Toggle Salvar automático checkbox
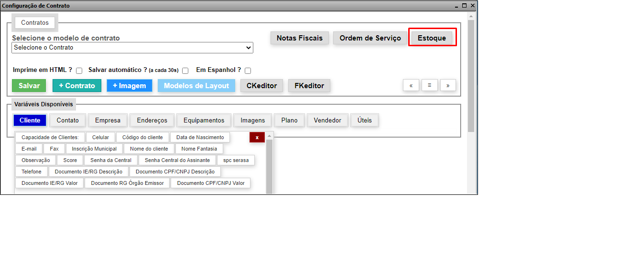The height and width of the screenshot is (274, 619). point(185,71)
